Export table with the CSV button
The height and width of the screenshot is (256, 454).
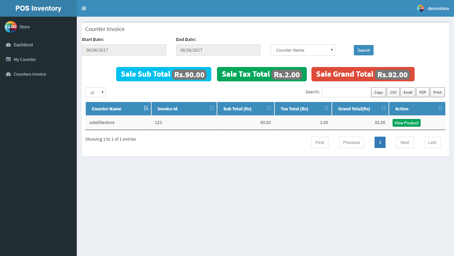pos(393,92)
